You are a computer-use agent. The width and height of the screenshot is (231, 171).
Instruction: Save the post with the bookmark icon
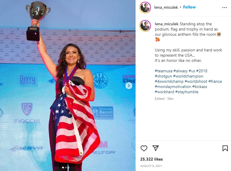pyautogui.click(x=225, y=148)
